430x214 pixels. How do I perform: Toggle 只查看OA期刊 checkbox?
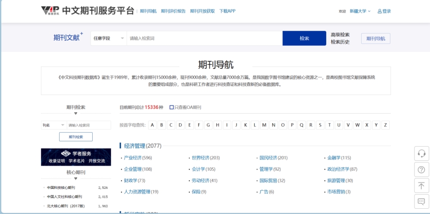172,107
